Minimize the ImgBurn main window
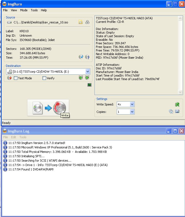185x217 pixels. click(x=169, y=4)
